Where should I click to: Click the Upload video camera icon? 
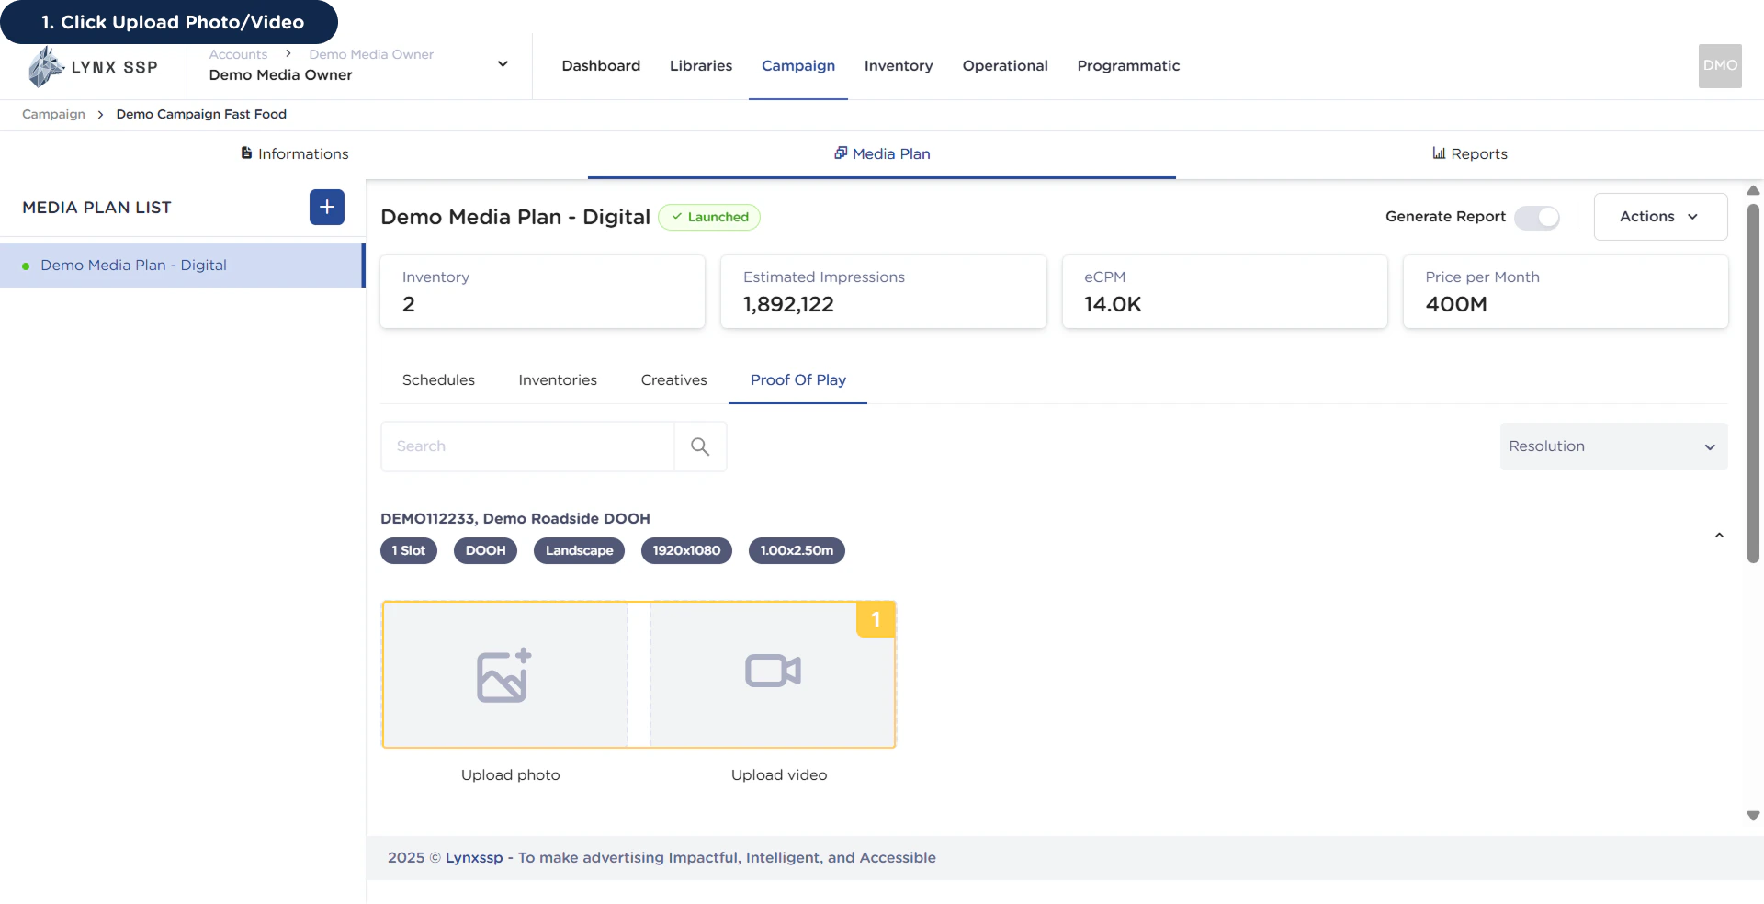coord(772,671)
